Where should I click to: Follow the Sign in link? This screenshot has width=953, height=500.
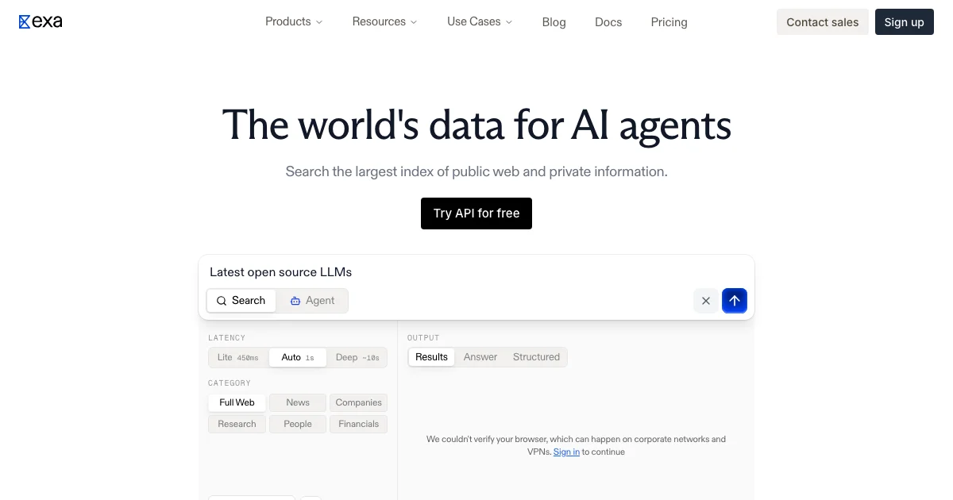click(x=566, y=452)
